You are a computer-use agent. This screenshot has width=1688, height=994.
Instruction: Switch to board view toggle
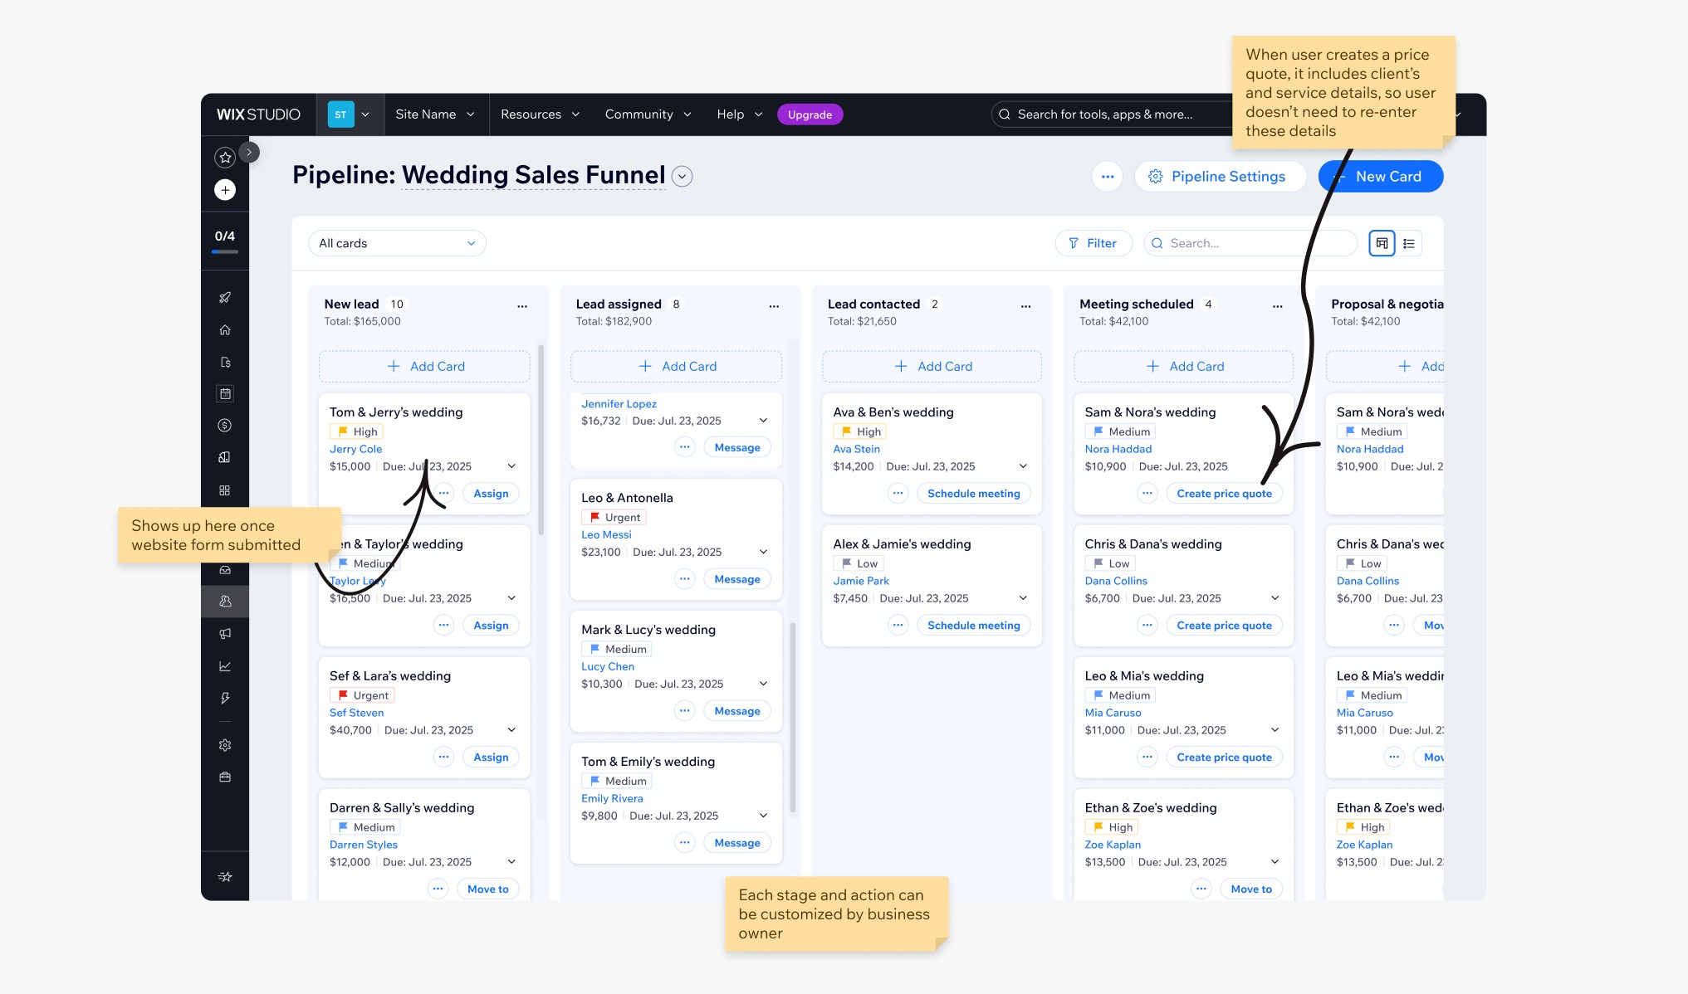point(1382,243)
